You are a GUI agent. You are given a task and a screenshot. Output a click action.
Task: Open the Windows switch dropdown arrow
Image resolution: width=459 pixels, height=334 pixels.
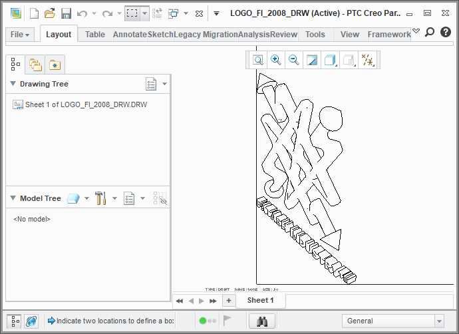tap(186, 13)
